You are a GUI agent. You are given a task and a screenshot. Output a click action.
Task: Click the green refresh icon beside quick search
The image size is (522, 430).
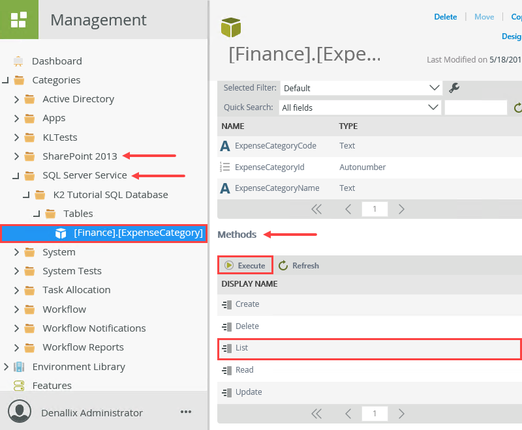pos(518,107)
